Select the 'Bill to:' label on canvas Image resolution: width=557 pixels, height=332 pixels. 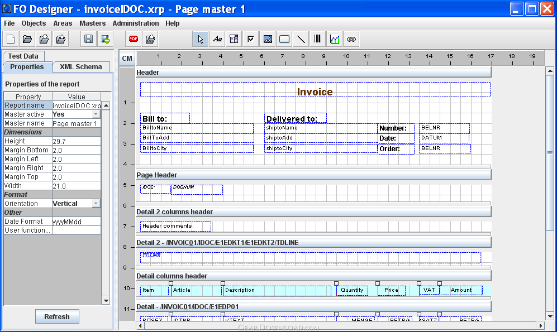(165, 118)
